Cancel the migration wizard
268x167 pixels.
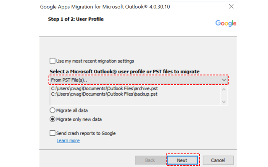point(218,160)
